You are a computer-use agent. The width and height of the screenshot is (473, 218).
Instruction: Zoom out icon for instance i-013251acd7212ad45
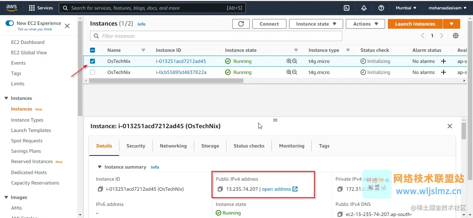pyautogui.click(x=295, y=61)
